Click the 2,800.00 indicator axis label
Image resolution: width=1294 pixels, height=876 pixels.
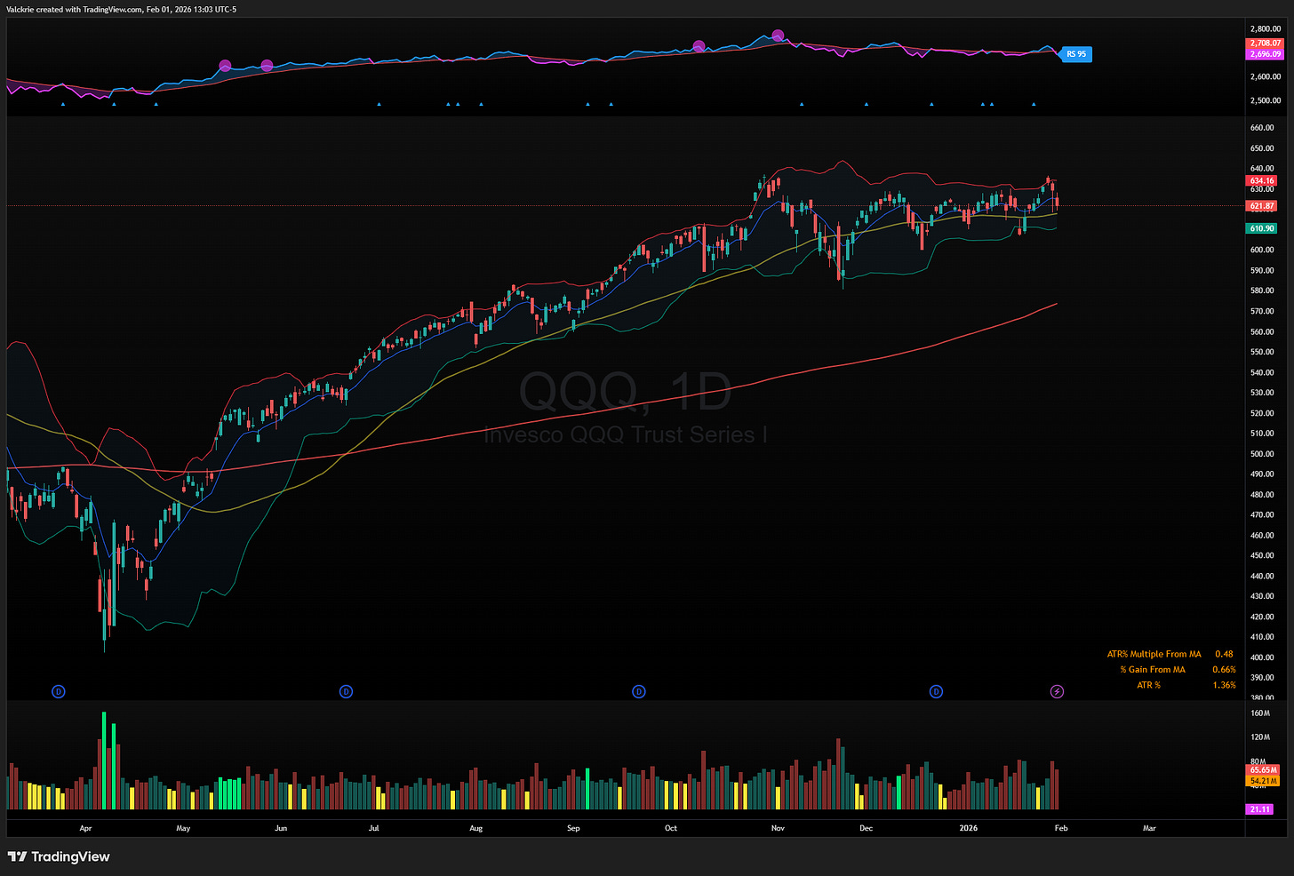(1266, 29)
